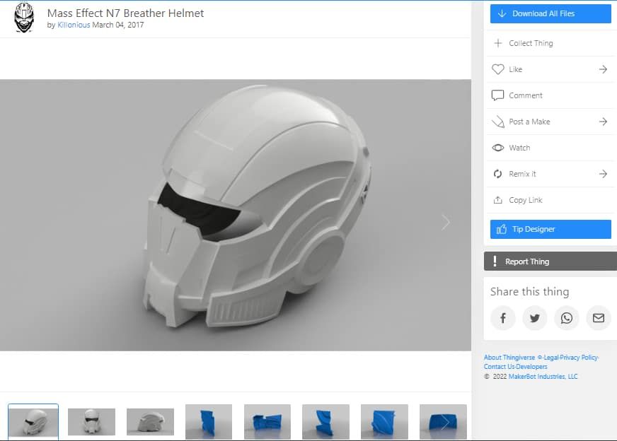
Task: Click the creator avatar next to the title
Action: [x=23, y=18]
